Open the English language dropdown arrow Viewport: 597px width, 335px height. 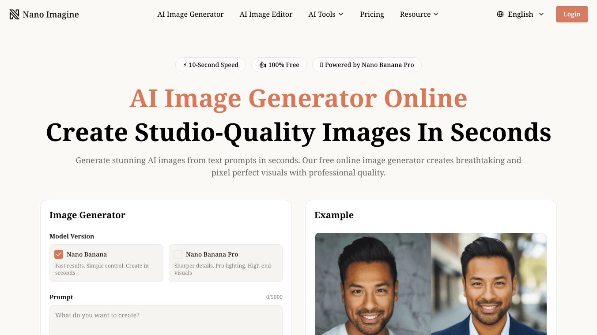(541, 14)
